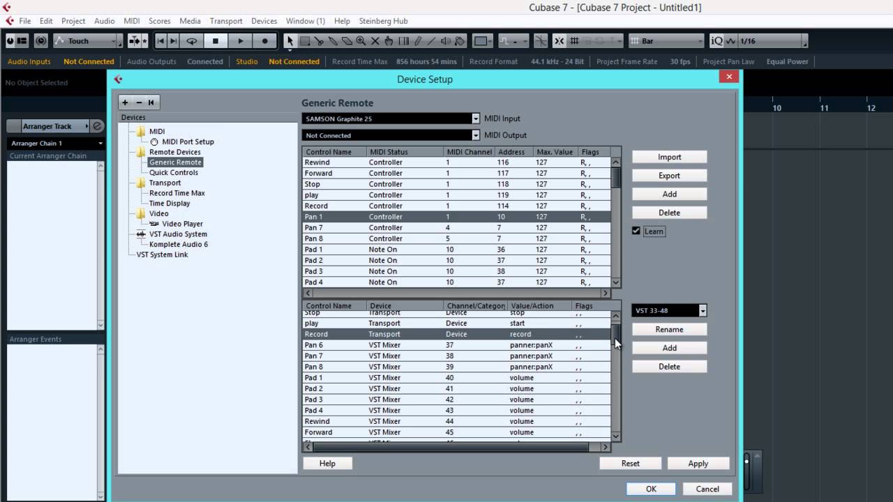The height and width of the screenshot is (502, 893).
Task: Click the Import button
Action: 669,157
